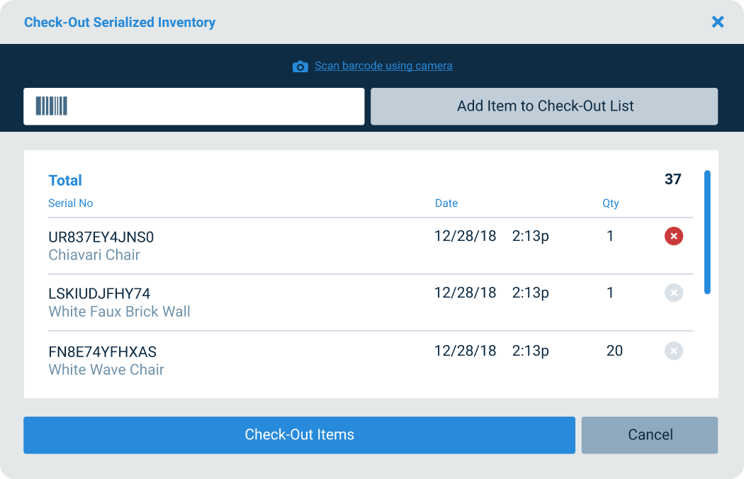Screen dimensions: 744x479
Task: Click the blue list scrollbar
Action: (x=707, y=232)
